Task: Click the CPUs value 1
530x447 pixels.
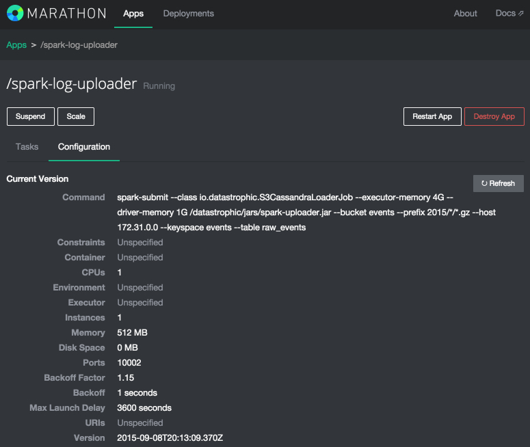Action: [119, 272]
